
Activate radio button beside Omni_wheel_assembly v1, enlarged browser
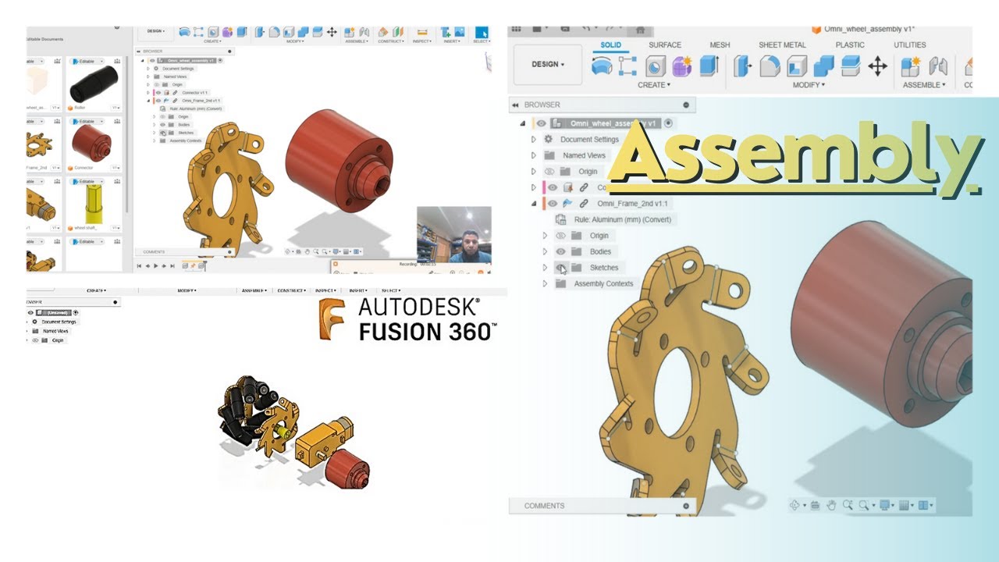click(668, 123)
